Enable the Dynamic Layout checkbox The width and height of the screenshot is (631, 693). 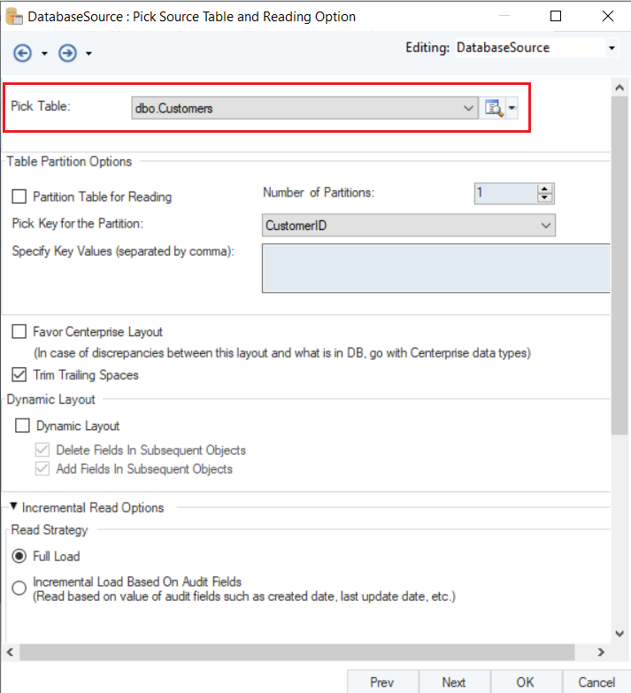(23, 426)
